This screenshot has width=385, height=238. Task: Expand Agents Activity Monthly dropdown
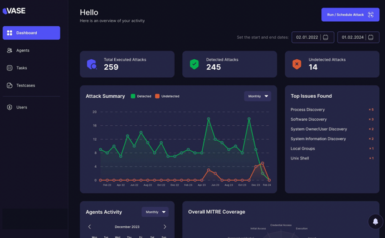(x=155, y=212)
